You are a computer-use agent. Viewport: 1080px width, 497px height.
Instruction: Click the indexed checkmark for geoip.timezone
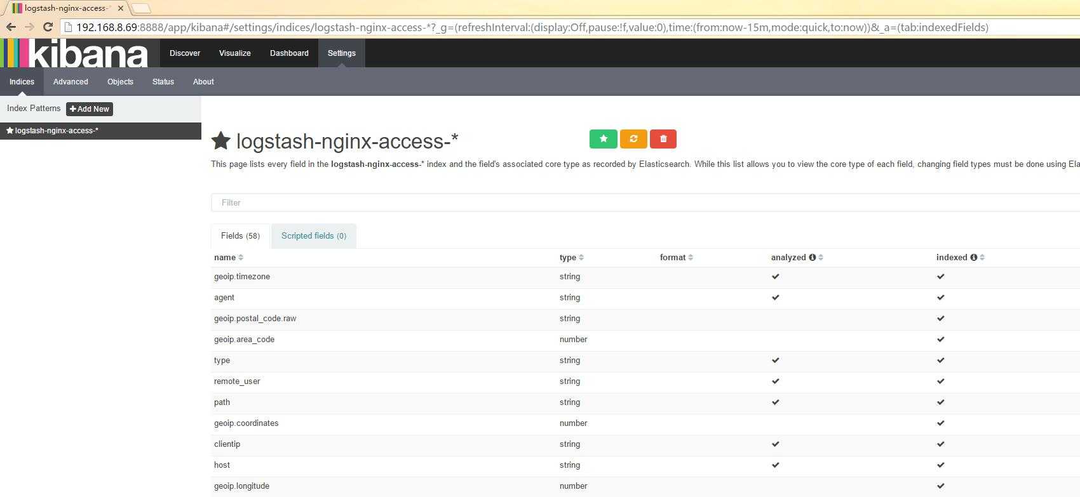(x=940, y=277)
